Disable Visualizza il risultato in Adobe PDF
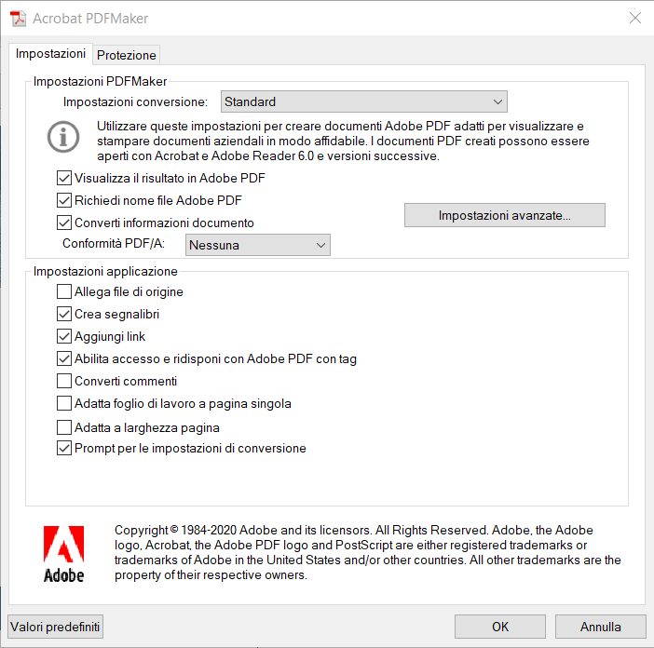Screen dimensions: 654x648 point(64,178)
